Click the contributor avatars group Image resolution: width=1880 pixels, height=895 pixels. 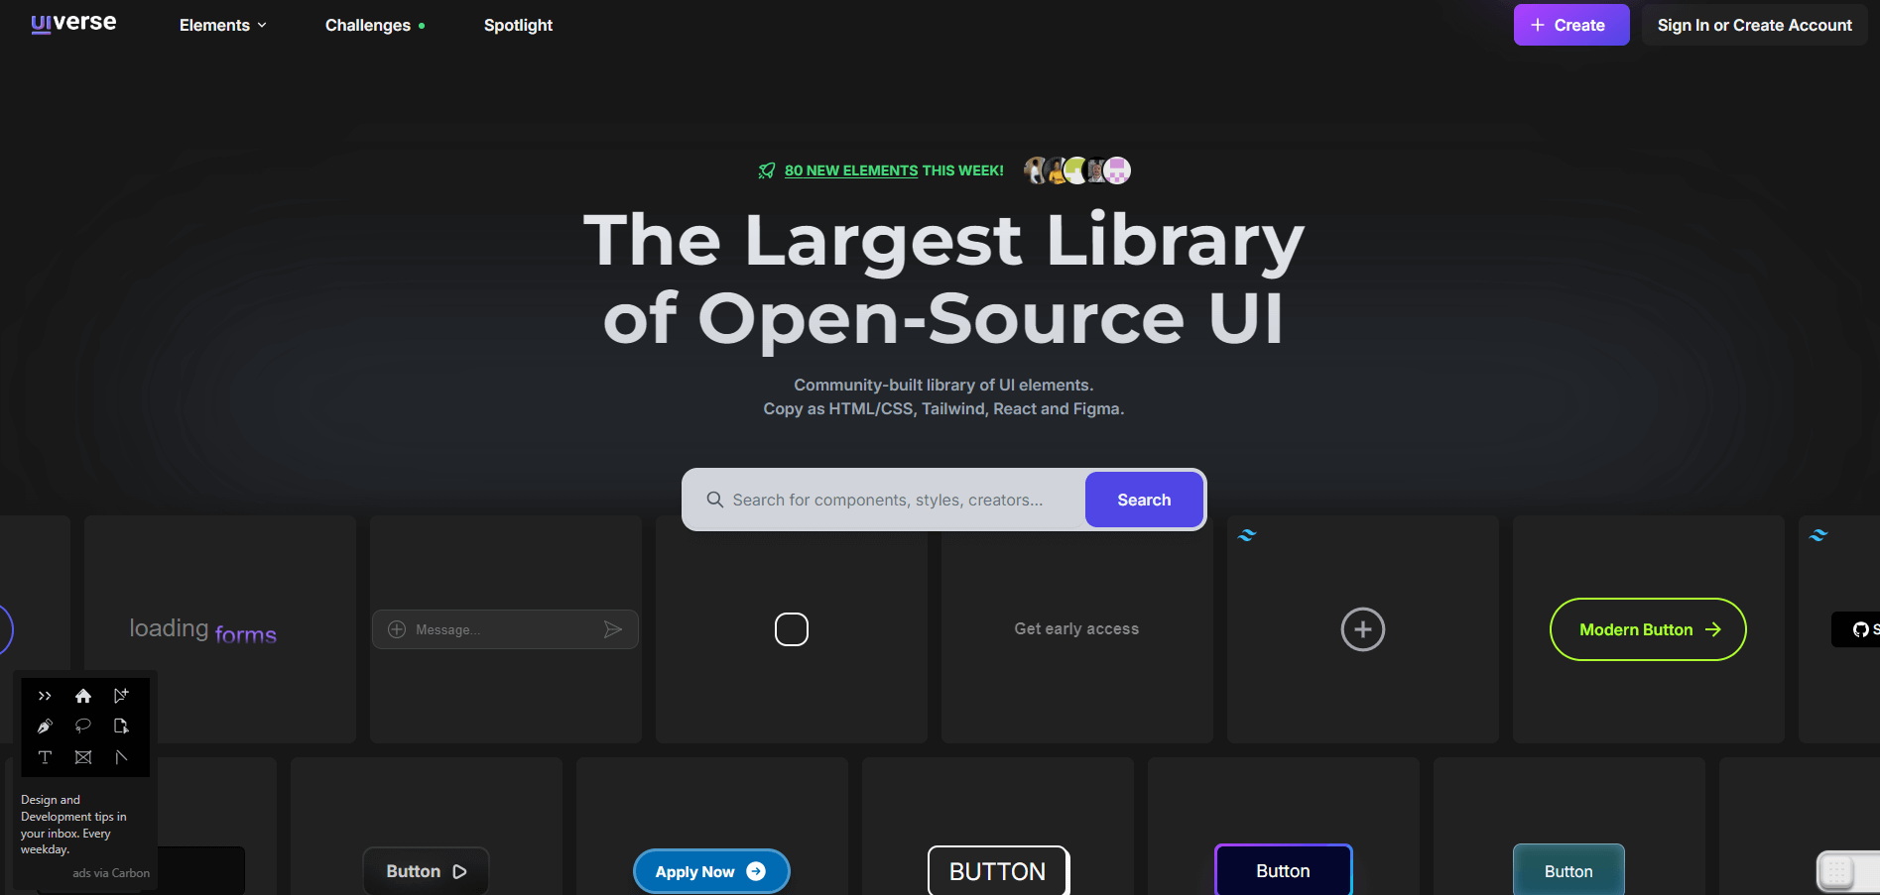(1077, 170)
